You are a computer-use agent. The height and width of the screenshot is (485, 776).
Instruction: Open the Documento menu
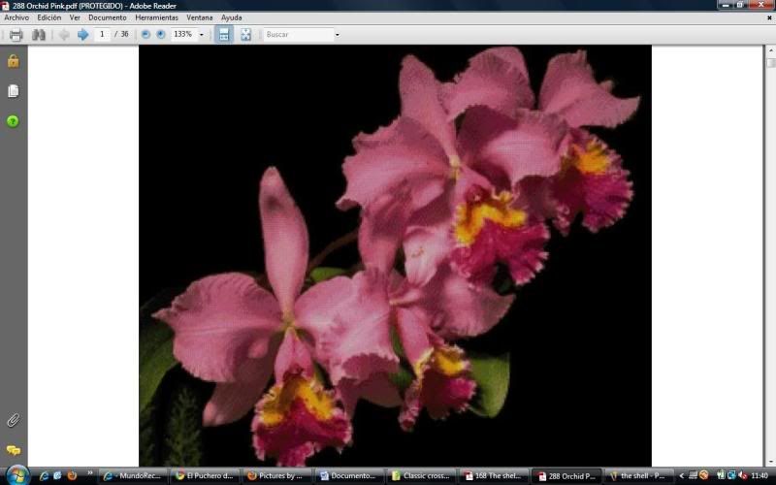(x=108, y=17)
